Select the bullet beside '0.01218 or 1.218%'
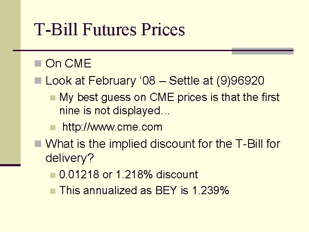 [x=52, y=175]
